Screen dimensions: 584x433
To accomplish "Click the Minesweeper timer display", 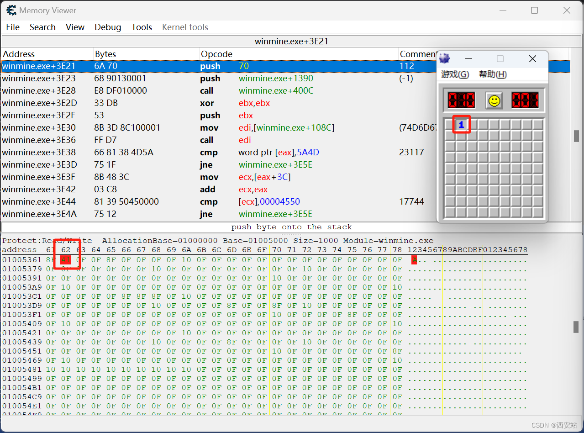I will 525,100.
